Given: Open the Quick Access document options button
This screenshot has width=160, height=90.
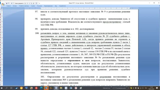Looking at the screenshot, I should [x=18, y=3].
